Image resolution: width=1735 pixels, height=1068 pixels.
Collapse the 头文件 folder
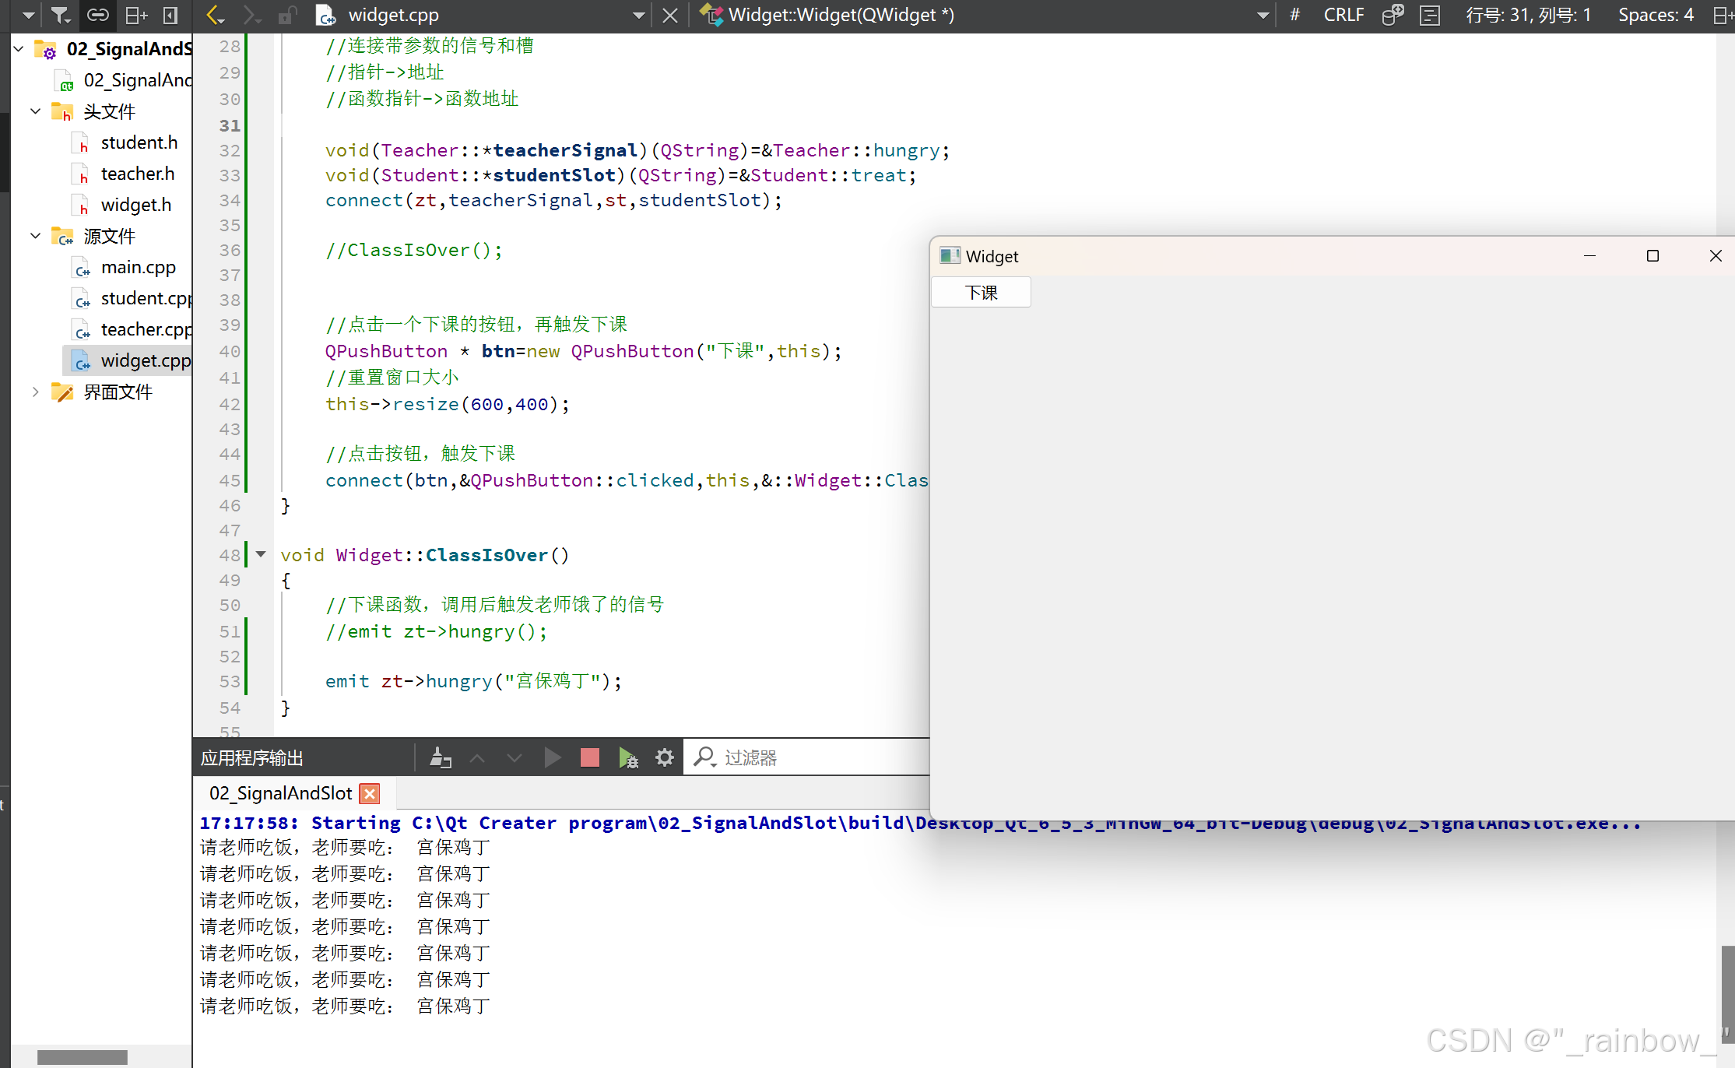click(35, 111)
